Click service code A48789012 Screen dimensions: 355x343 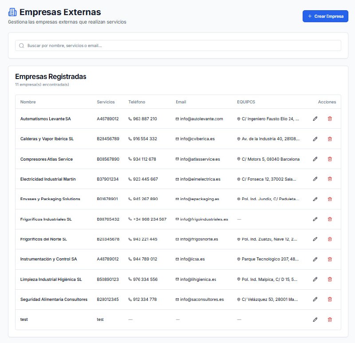[x=108, y=259]
